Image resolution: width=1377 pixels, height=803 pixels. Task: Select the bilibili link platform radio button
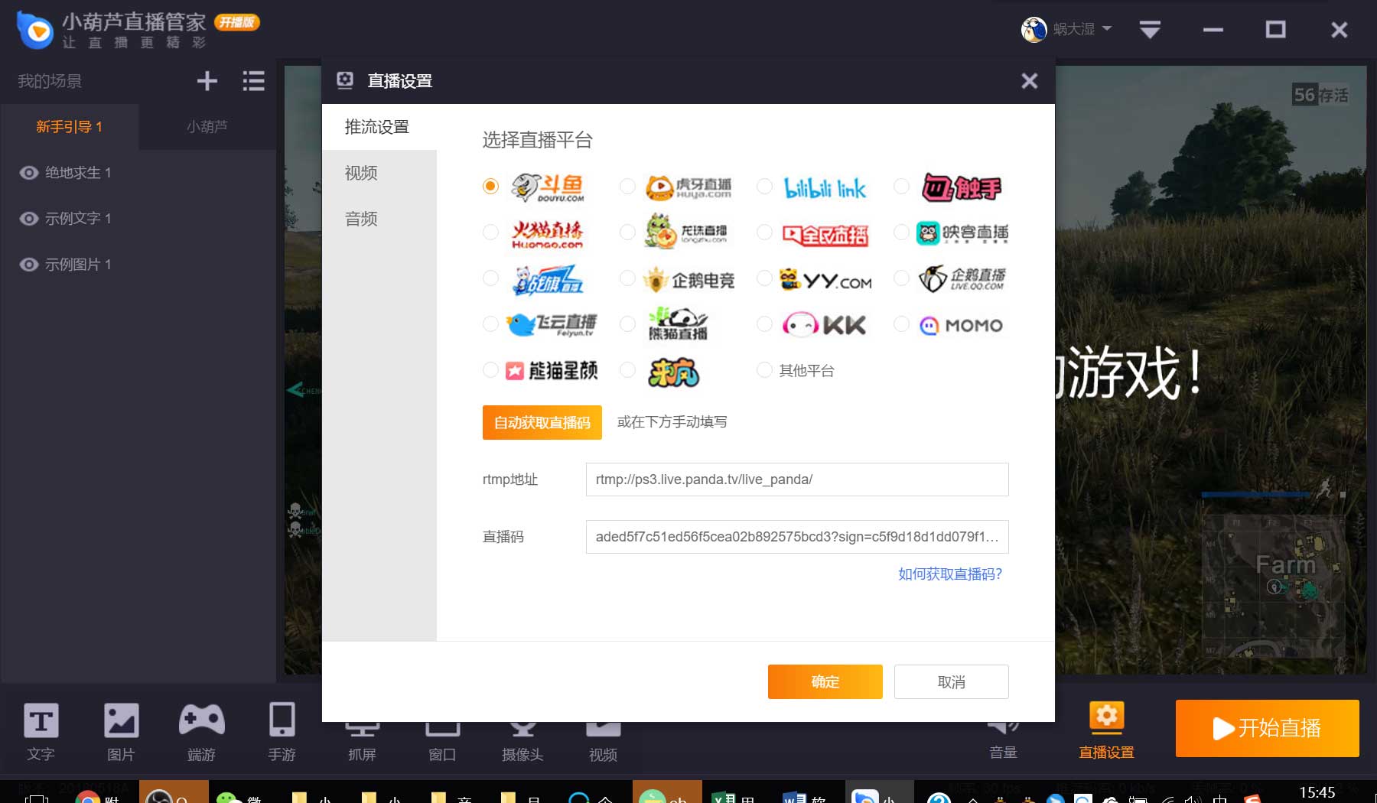click(764, 186)
